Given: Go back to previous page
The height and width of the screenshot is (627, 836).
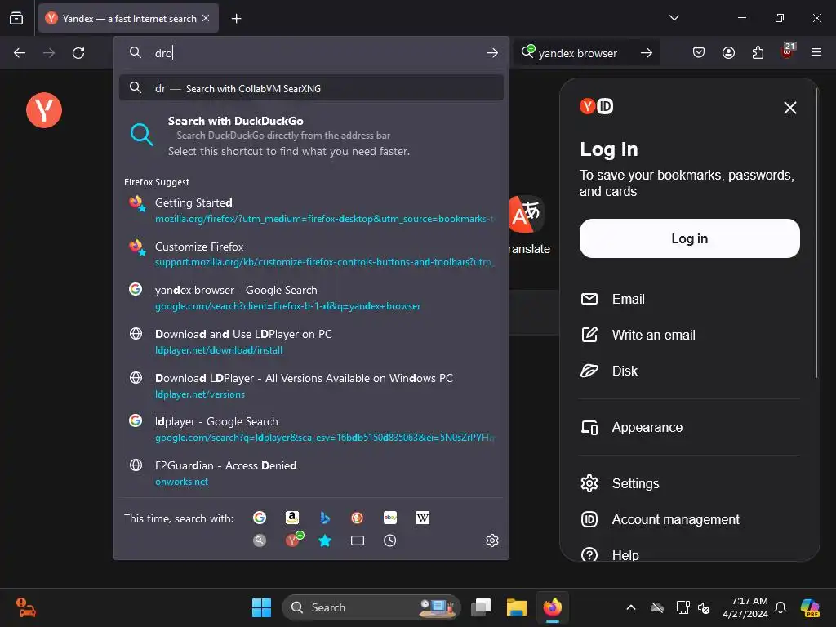Looking at the screenshot, I should (20, 53).
